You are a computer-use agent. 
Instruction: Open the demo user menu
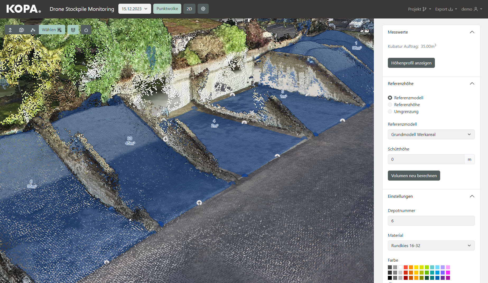(472, 9)
